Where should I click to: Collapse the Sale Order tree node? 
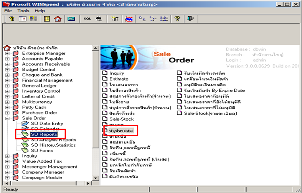click(x=7, y=118)
